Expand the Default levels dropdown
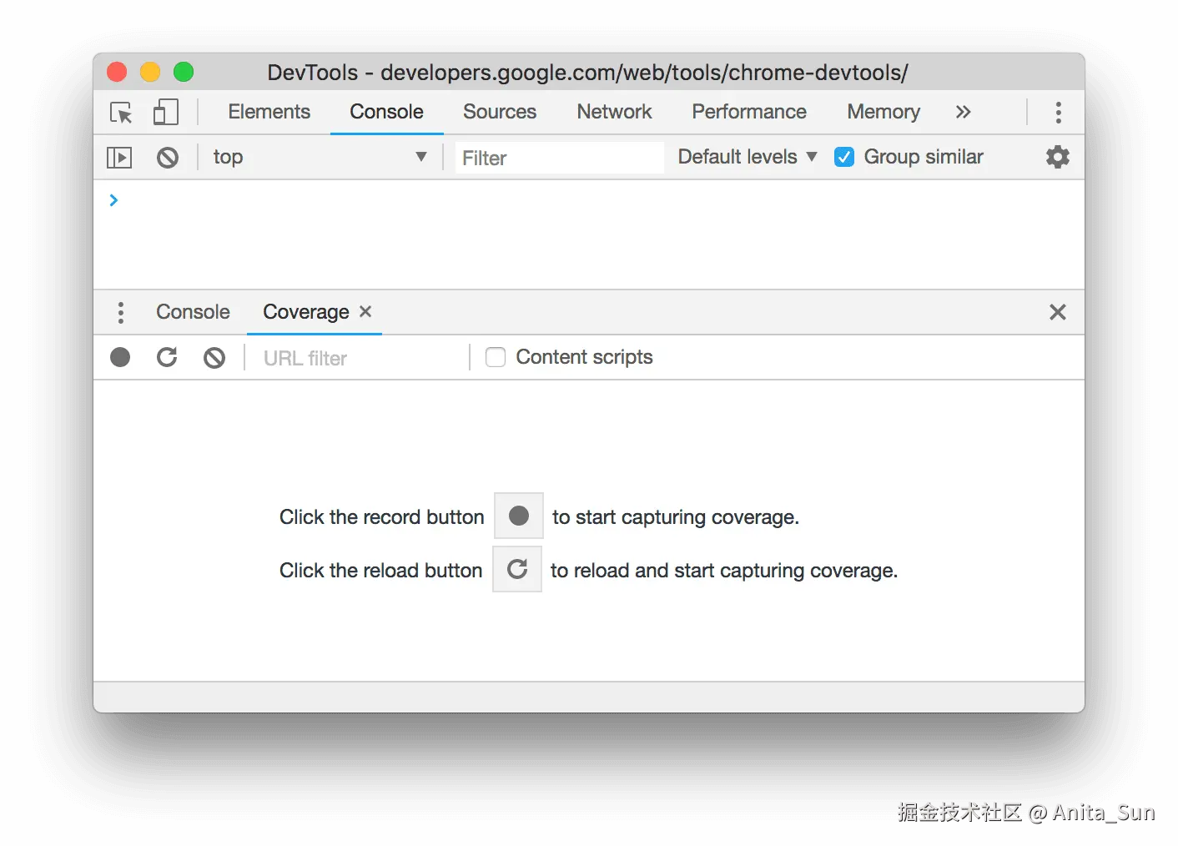 point(748,157)
